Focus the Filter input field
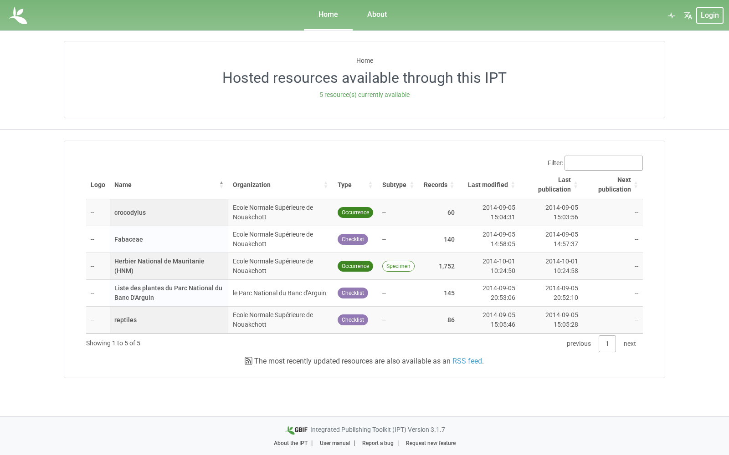Viewport: 729px width, 455px height. (x=604, y=163)
